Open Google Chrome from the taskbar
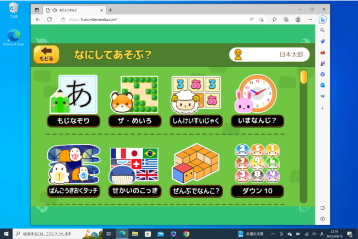Viewport: 358px width, 239px height. tap(186, 233)
